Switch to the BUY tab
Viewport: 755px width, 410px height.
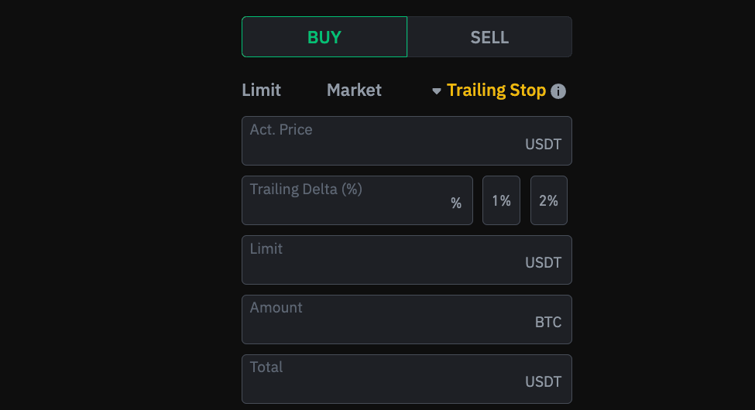[x=324, y=37]
